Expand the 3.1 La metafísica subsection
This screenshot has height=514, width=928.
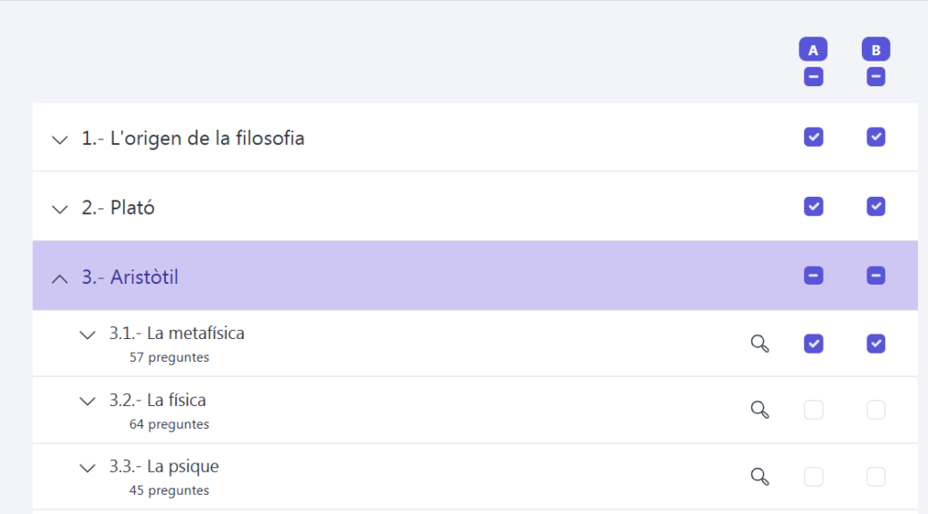[x=87, y=335]
